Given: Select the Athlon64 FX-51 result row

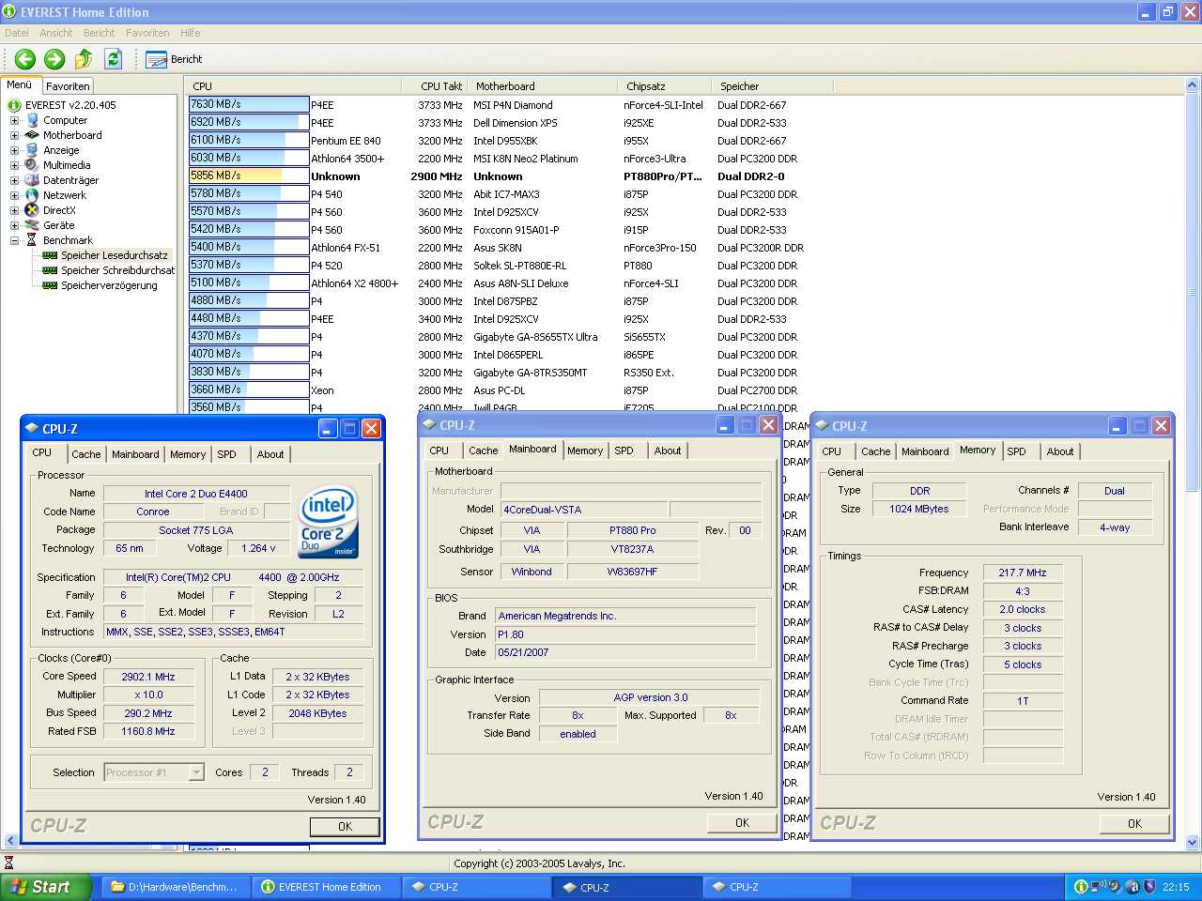Looking at the screenshot, I should (x=498, y=248).
